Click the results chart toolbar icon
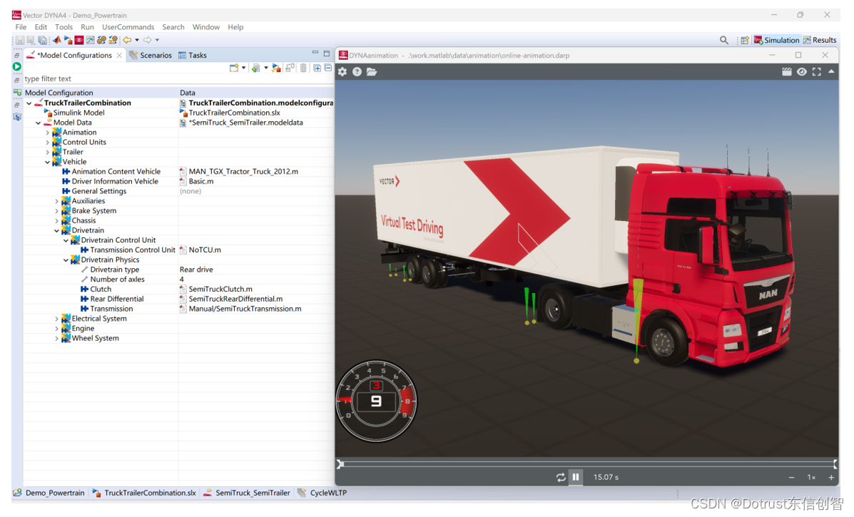This screenshot has height=517, width=854. coord(91,40)
